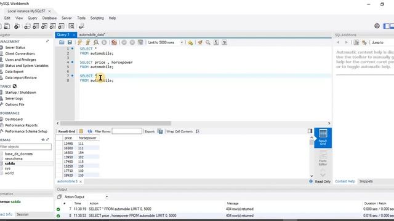
Task: Open Users and Privileges
Action: pos(20,60)
